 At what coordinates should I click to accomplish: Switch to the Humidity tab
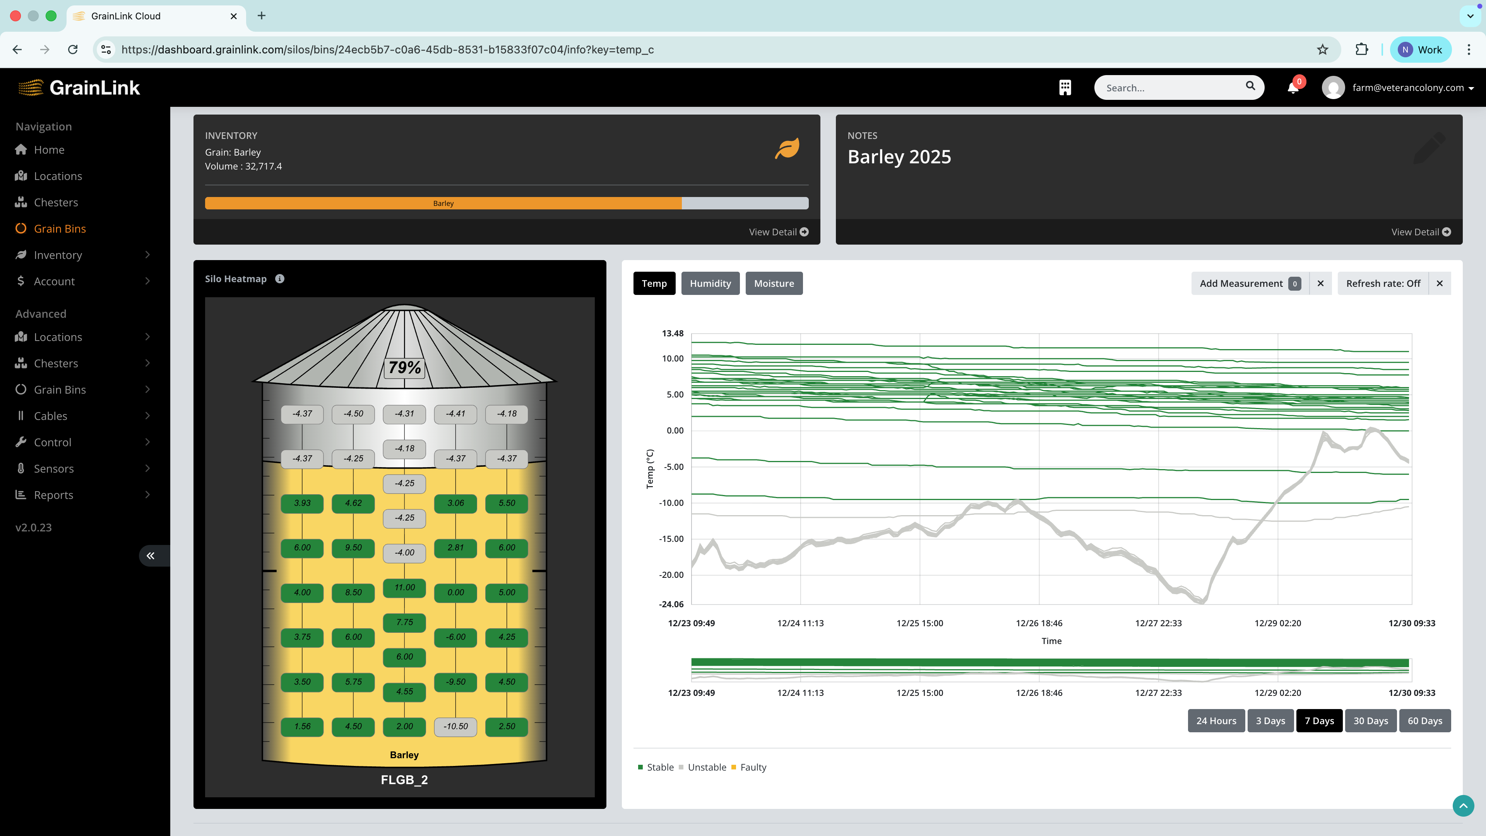710,283
